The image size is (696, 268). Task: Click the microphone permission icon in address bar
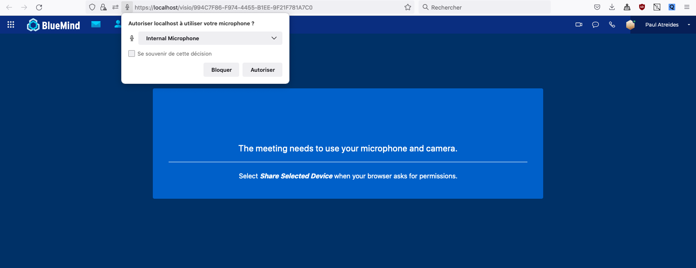[x=127, y=7]
